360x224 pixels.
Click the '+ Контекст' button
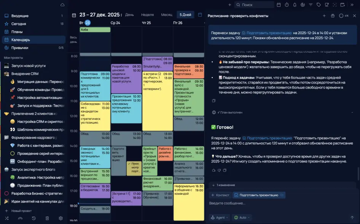(220, 195)
